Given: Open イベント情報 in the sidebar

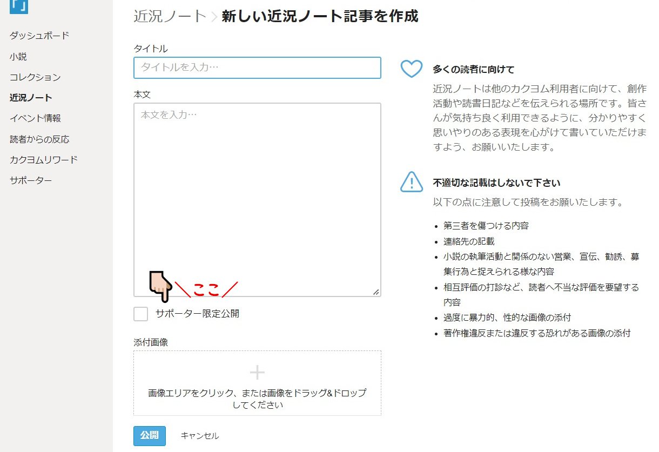Looking at the screenshot, I should (35, 118).
